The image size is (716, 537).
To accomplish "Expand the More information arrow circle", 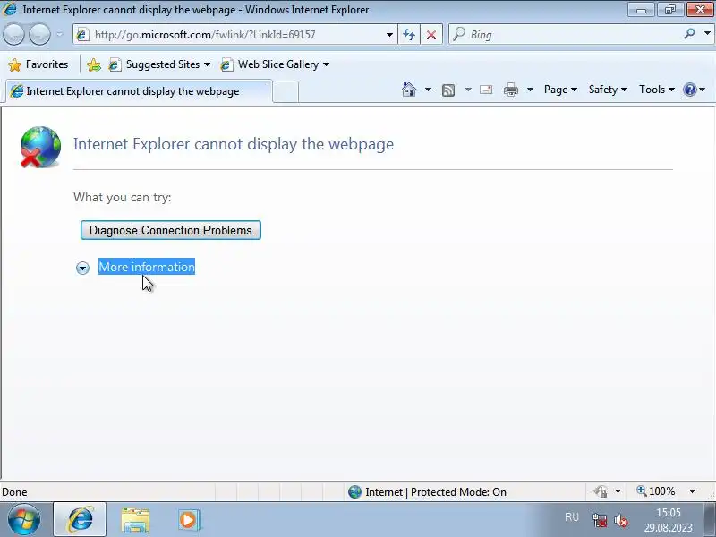I will coord(82,268).
